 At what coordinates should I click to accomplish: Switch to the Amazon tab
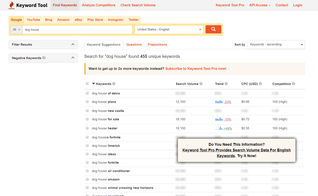pyautogui.click(x=63, y=20)
